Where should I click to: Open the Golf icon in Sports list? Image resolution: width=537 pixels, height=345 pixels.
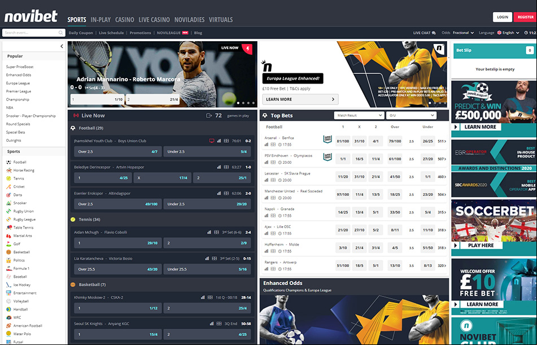(x=8, y=244)
